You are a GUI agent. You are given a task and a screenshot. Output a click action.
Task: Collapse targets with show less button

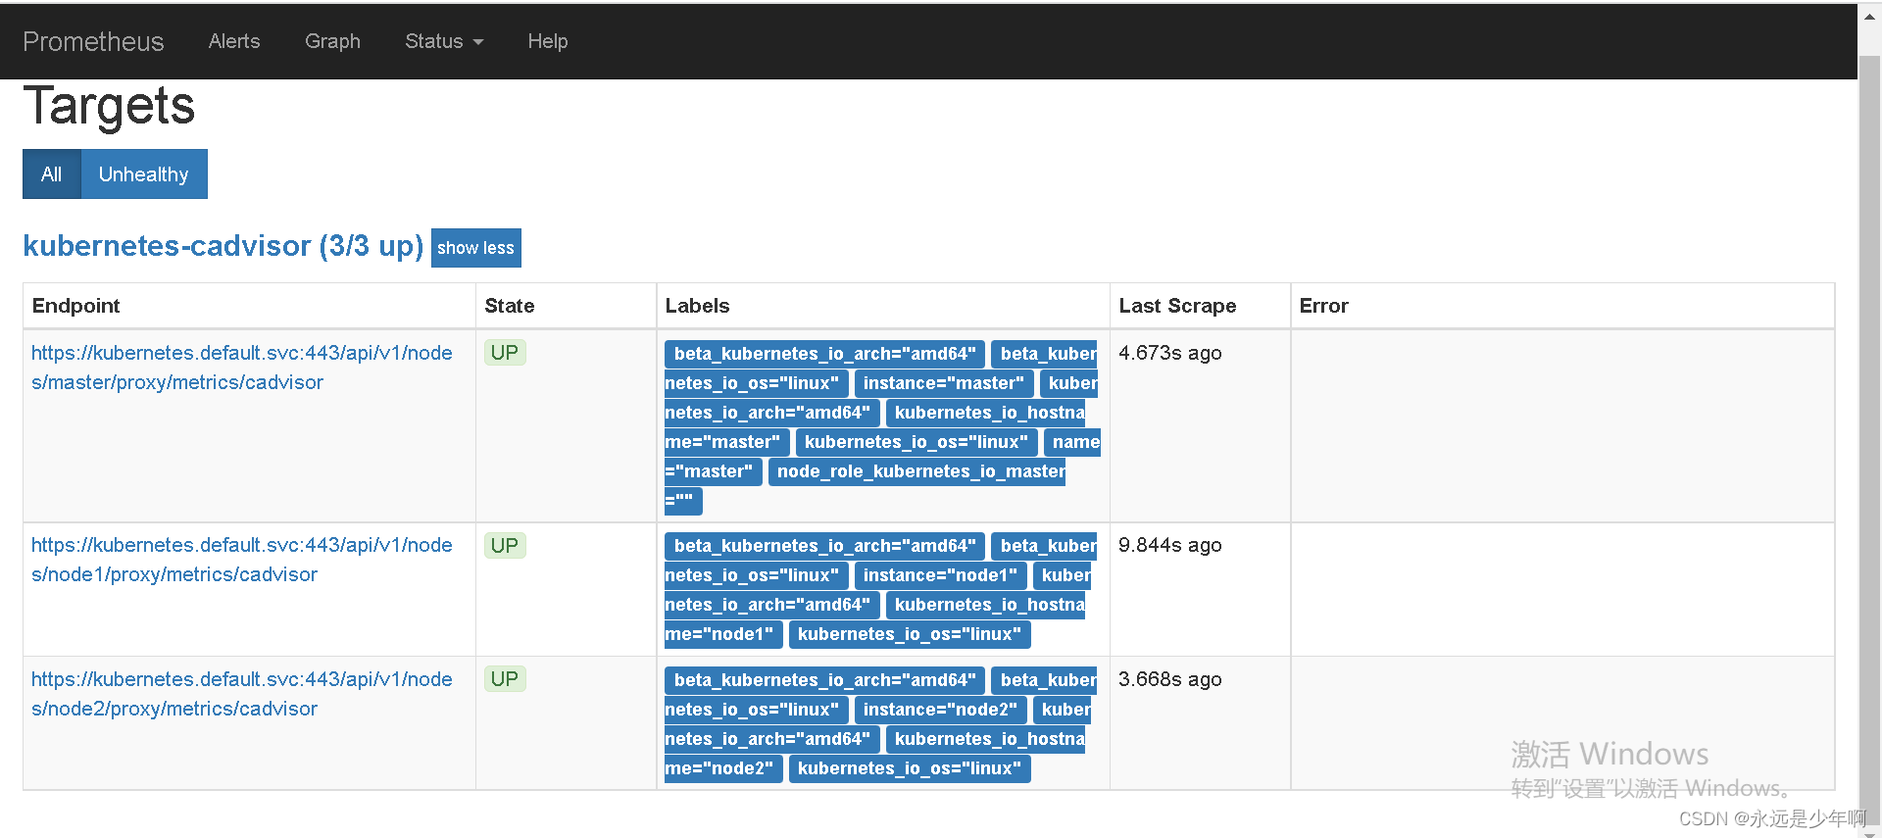(x=476, y=248)
